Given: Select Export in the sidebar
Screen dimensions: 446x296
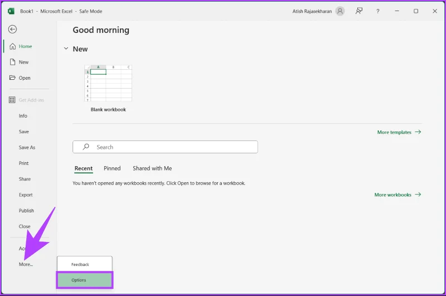Looking at the screenshot, I should (26, 195).
